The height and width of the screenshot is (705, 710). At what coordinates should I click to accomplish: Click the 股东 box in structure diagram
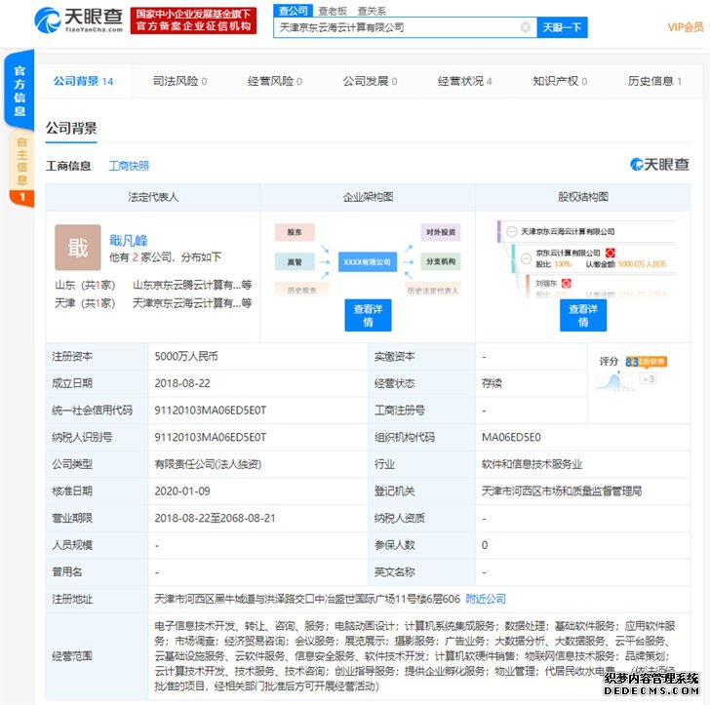click(x=295, y=232)
